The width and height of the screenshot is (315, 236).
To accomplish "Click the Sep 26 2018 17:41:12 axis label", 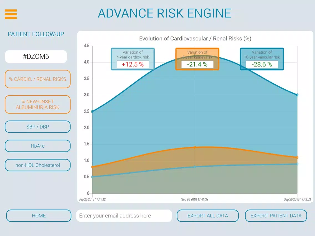I will [92, 199].
